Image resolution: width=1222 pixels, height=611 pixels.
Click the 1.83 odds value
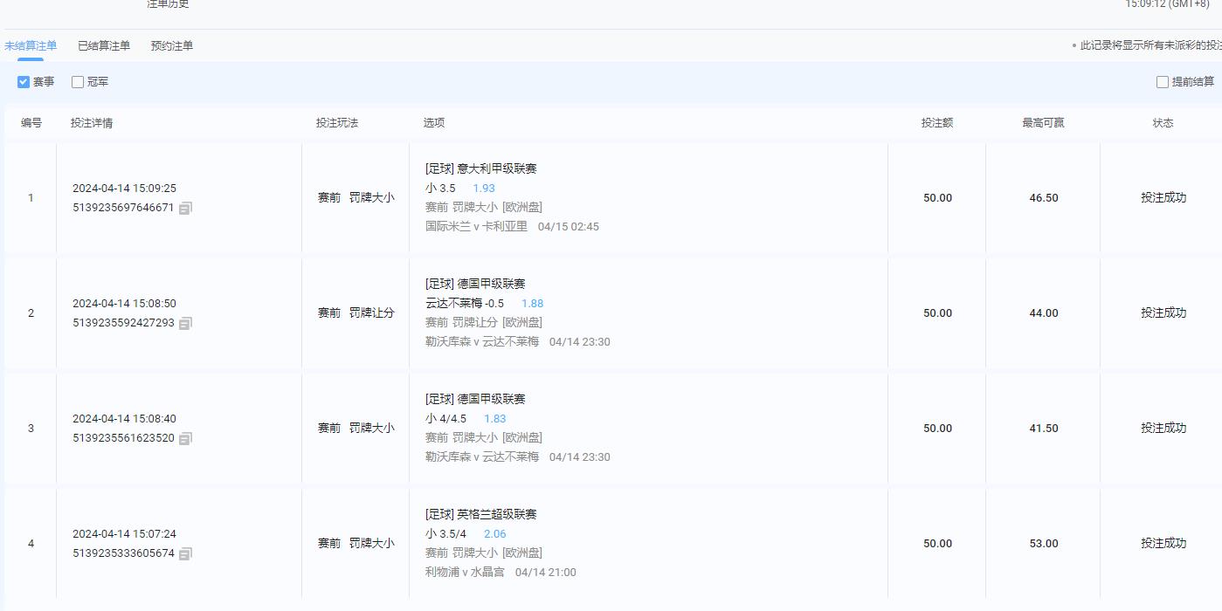(x=494, y=419)
